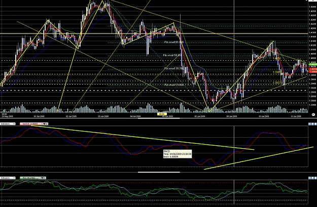Click the '09 Jun 2009' date label
Screen dimensions: 317x207
click(232, 116)
